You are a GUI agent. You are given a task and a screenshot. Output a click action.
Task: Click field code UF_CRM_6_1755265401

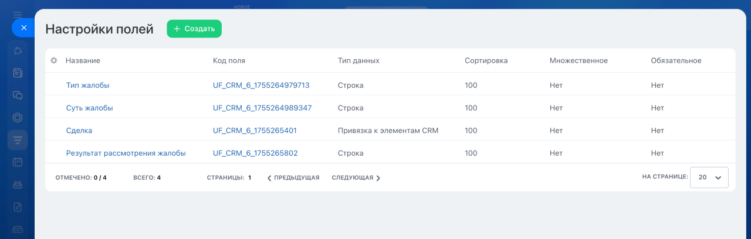pos(255,131)
